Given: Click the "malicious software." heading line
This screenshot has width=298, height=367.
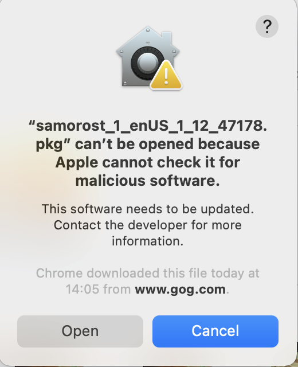Looking at the screenshot, I should [148, 181].
